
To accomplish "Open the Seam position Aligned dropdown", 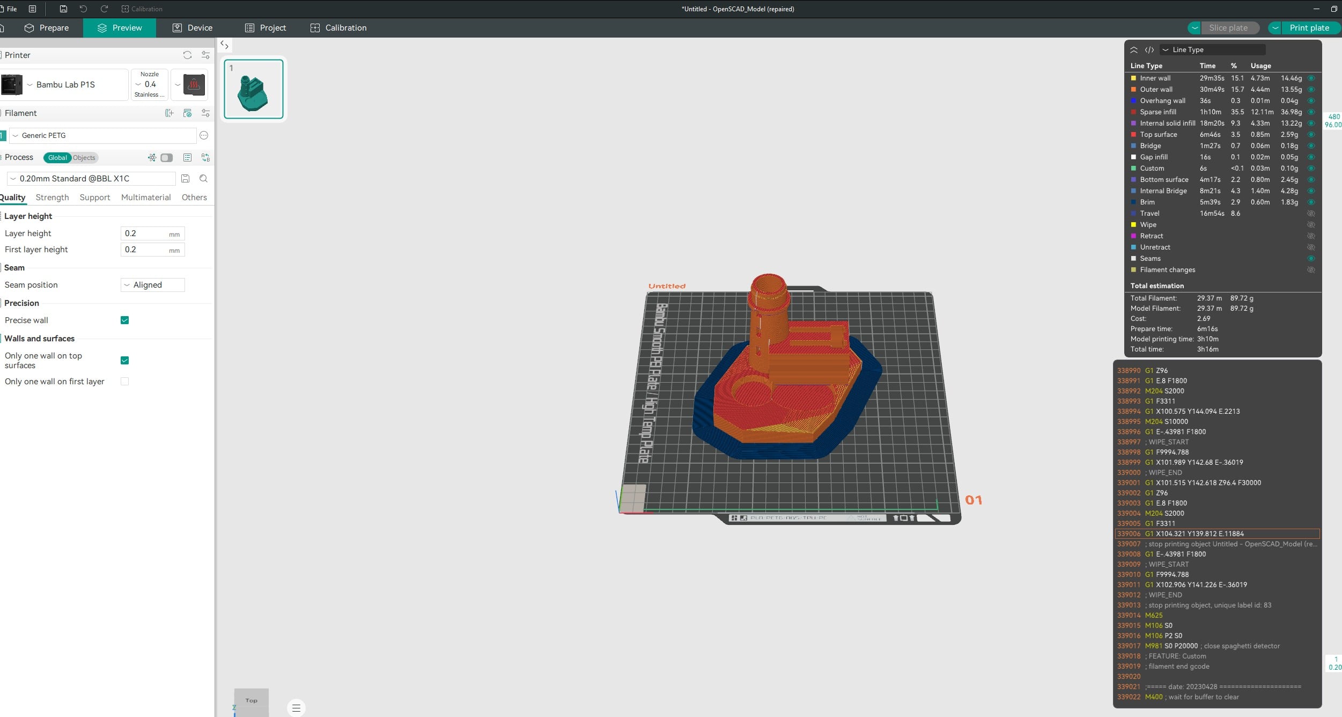I will 153,284.
